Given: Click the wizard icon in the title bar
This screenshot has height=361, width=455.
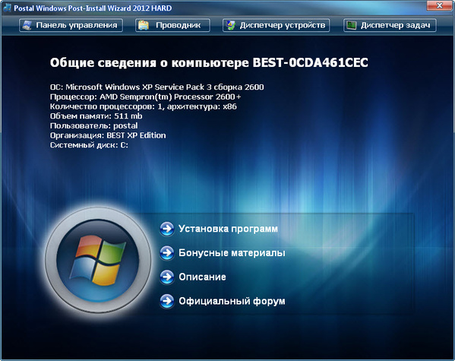Looking at the screenshot, I should (x=8, y=8).
